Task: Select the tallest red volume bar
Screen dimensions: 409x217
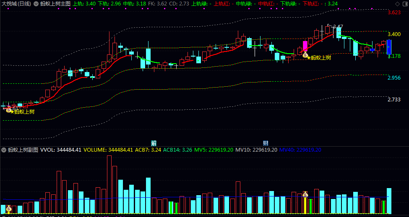Action: tap(109, 184)
